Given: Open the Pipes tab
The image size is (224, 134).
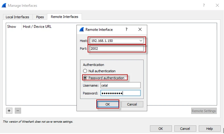Looking at the screenshot, I should tap(40, 17).
